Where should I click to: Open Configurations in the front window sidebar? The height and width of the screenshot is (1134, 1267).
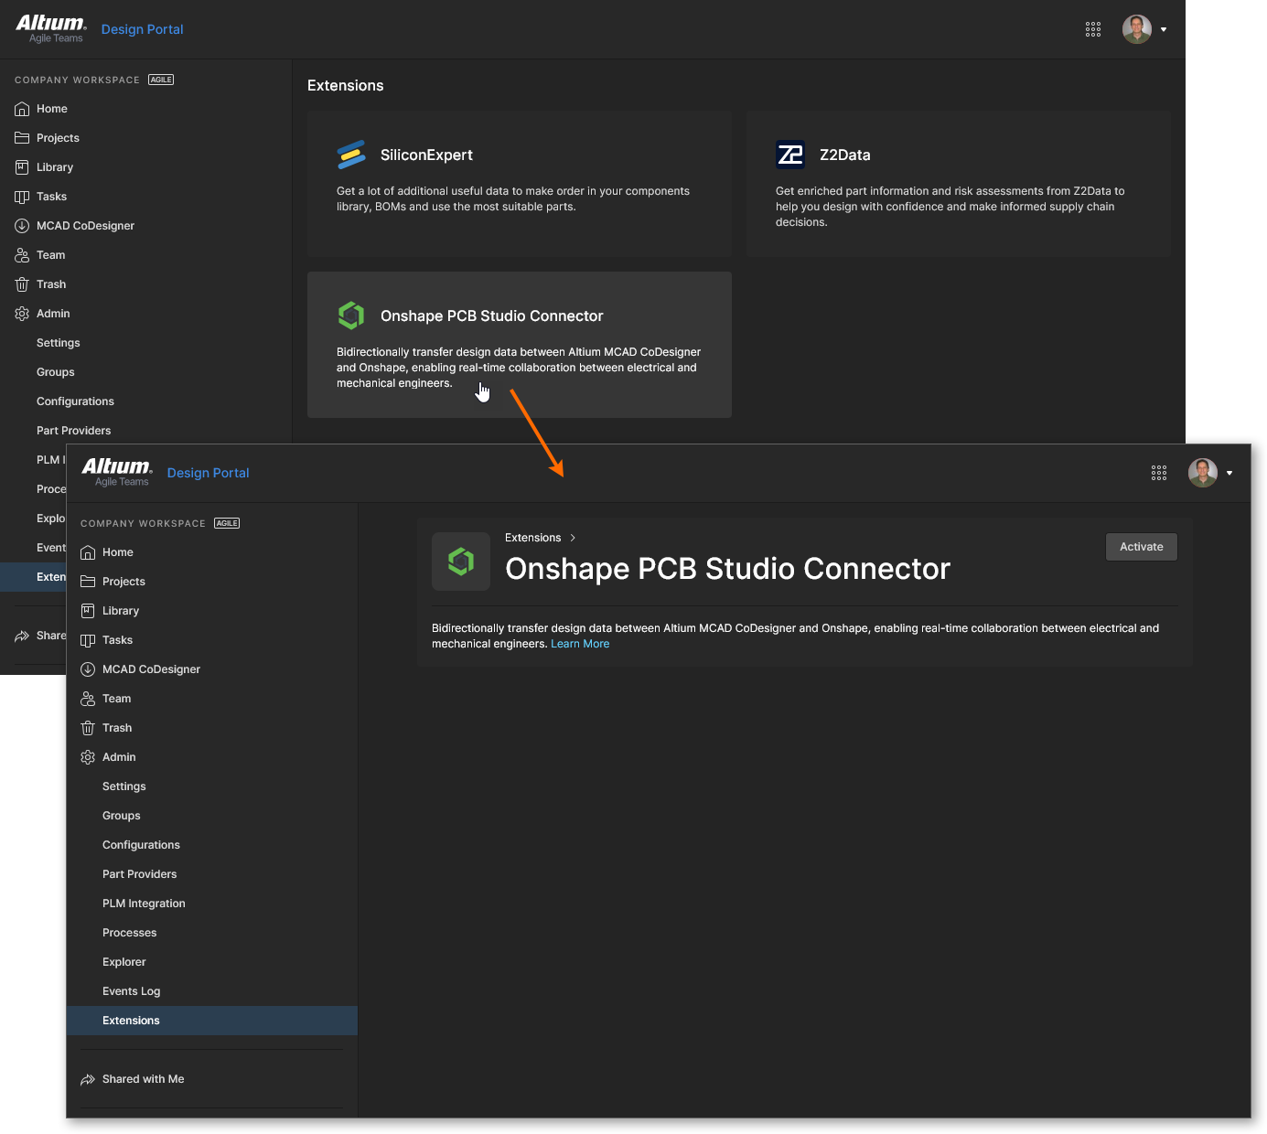coord(211,845)
